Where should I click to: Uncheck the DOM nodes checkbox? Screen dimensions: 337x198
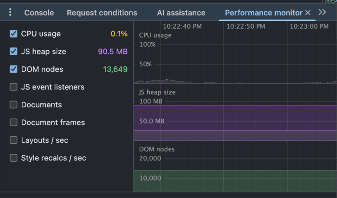coord(13,69)
